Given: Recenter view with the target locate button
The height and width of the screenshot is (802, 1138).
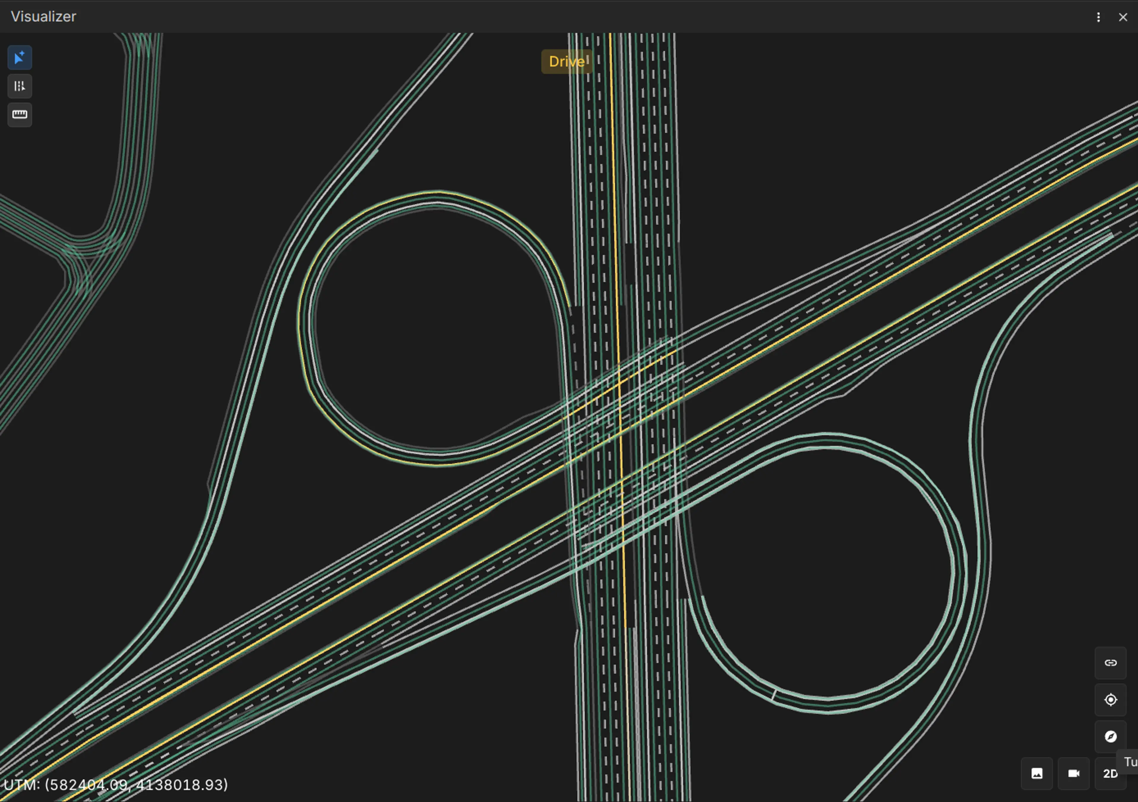Looking at the screenshot, I should tap(1111, 700).
